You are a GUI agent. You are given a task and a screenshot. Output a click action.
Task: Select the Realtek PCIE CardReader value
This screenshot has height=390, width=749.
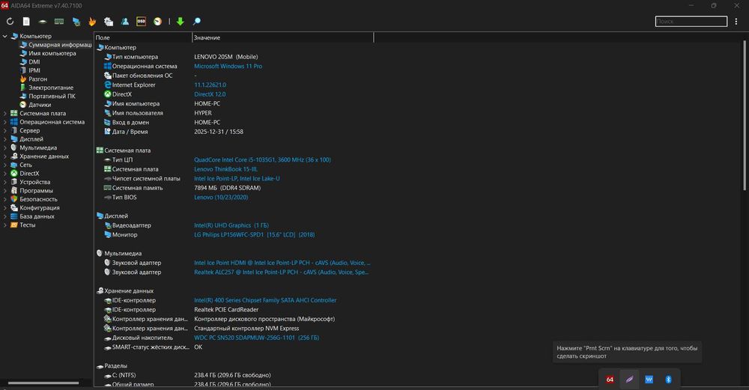(x=226, y=310)
